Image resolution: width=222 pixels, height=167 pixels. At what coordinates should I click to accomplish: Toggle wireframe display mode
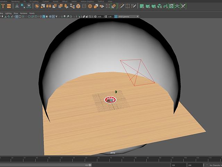[x=41, y=17]
